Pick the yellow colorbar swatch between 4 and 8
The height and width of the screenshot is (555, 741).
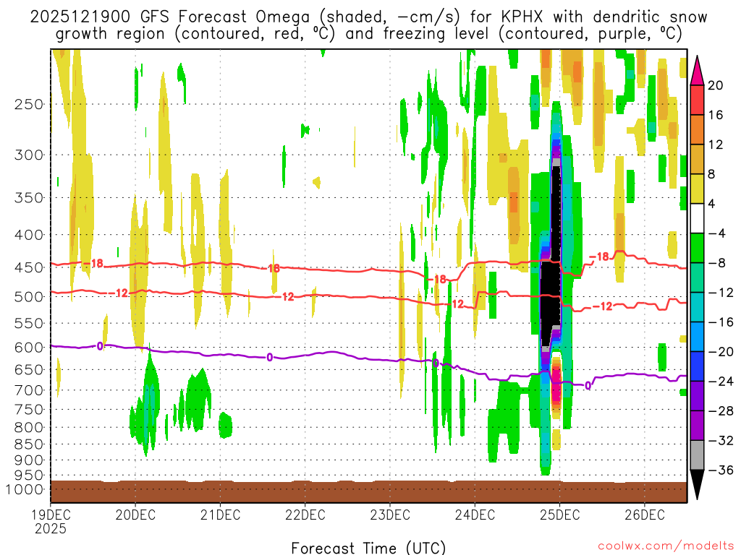tap(697, 189)
